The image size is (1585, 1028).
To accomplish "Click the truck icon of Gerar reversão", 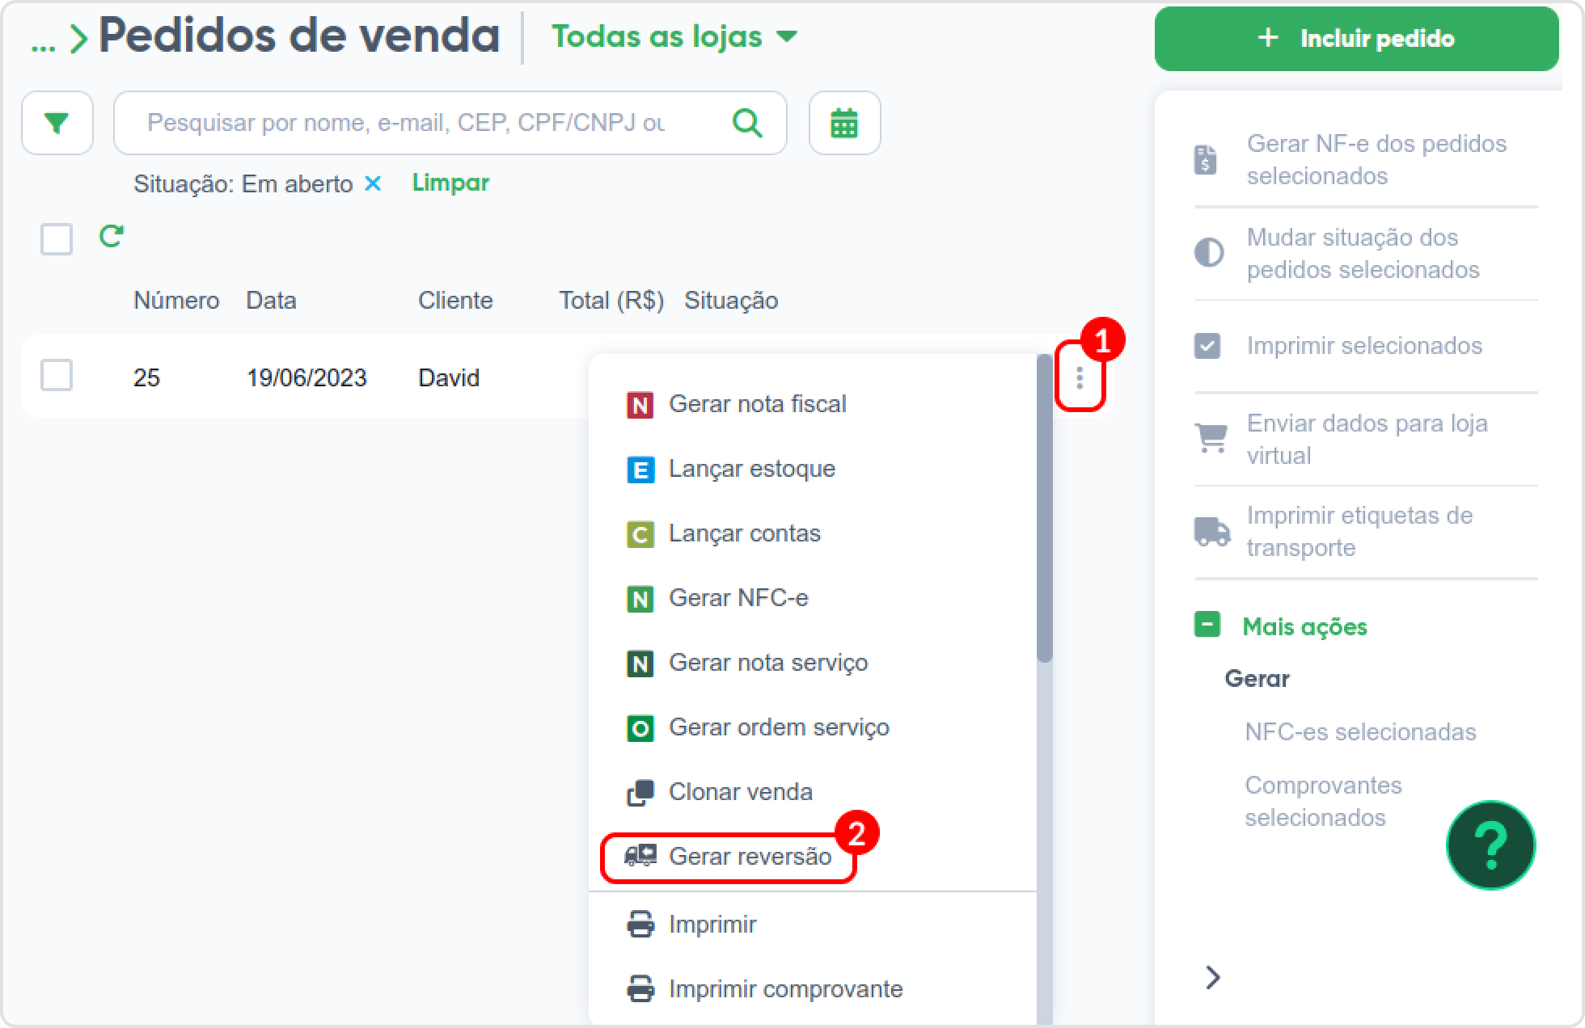I will pos(640,856).
